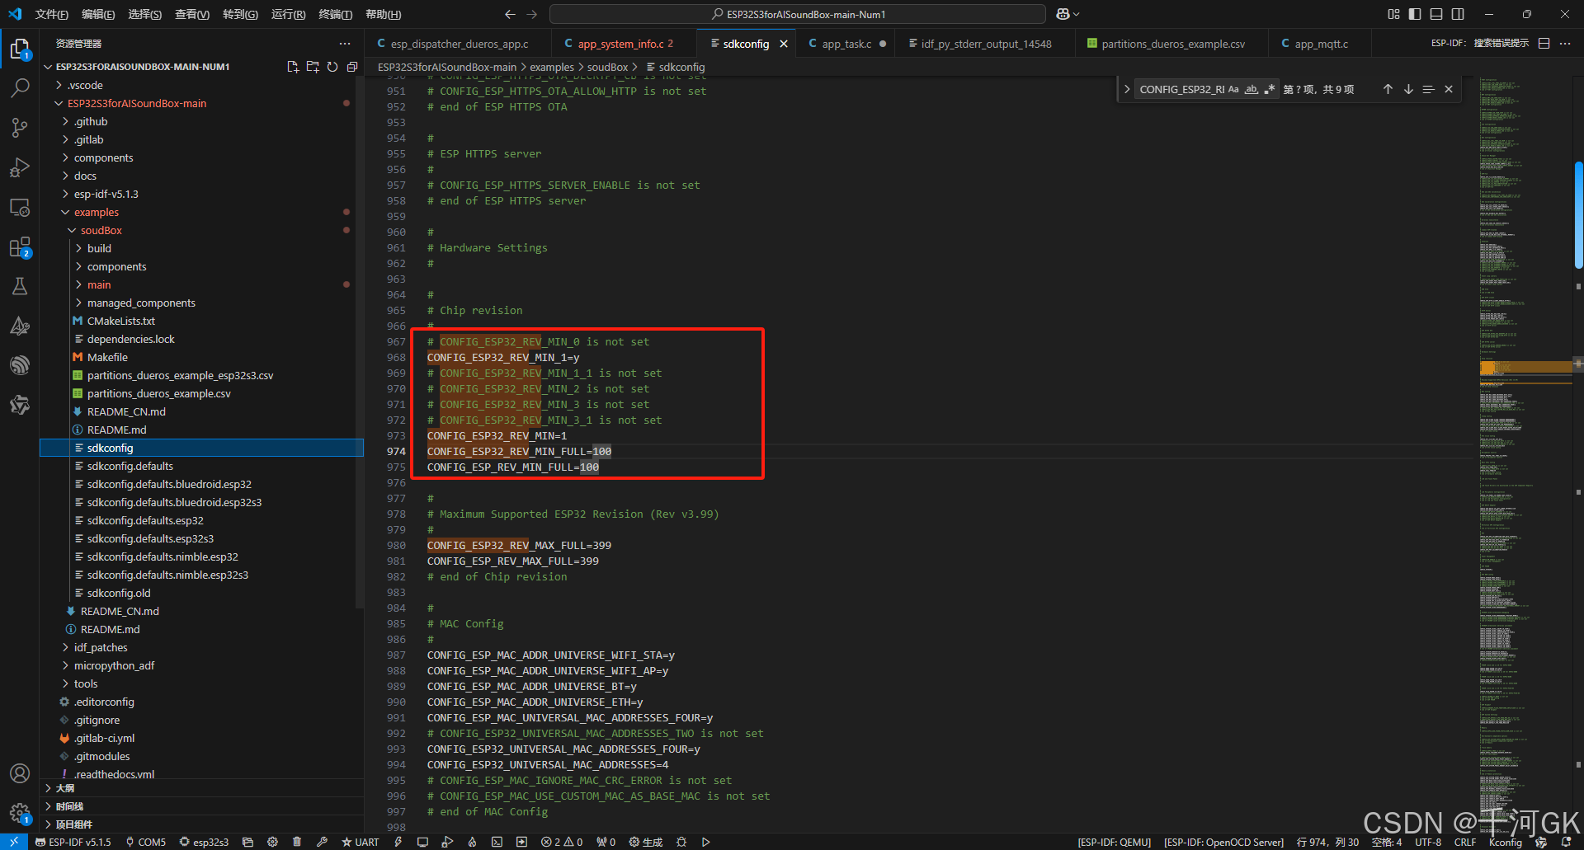The image size is (1584, 850).
Task: Open the Extensions view icon
Action: [x=20, y=247]
